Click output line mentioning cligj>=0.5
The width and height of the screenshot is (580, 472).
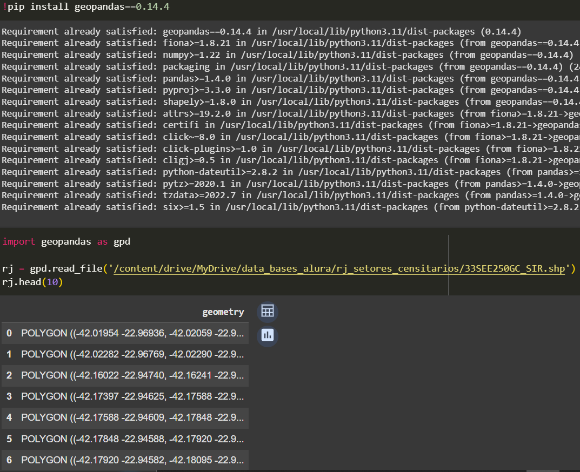click(x=290, y=160)
